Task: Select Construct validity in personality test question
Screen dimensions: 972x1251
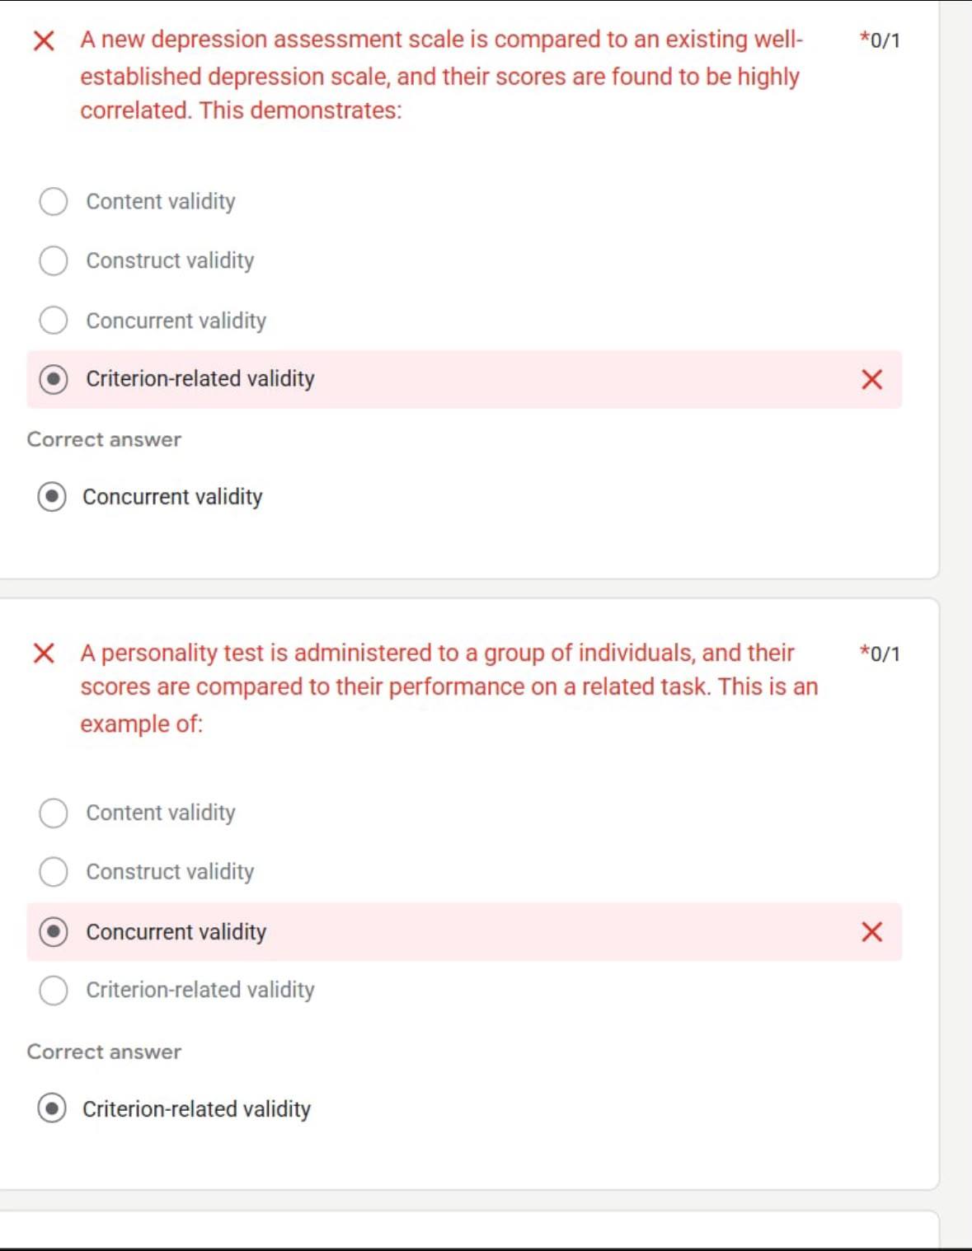Action: pyautogui.click(x=54, y=872)
